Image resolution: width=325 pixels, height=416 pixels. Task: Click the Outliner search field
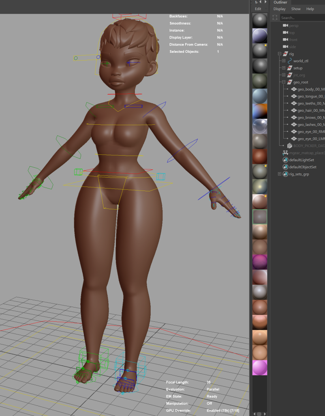[302, 18]
